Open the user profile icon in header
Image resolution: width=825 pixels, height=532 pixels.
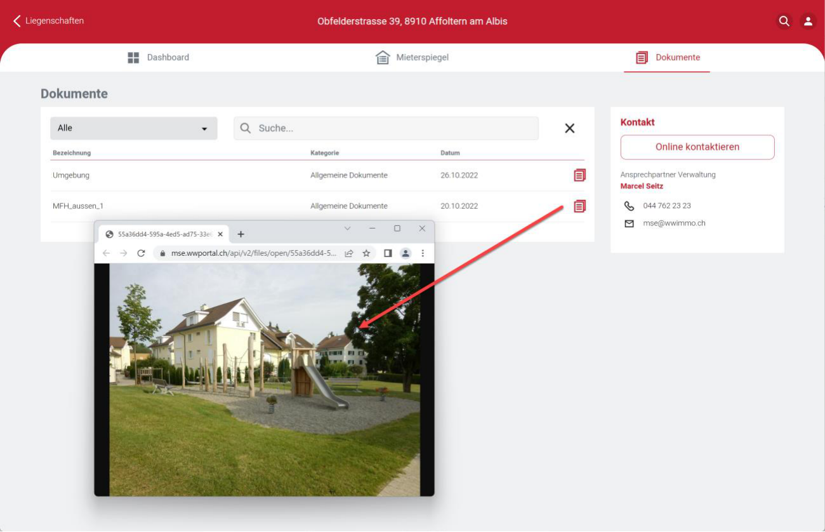[808, 21]
